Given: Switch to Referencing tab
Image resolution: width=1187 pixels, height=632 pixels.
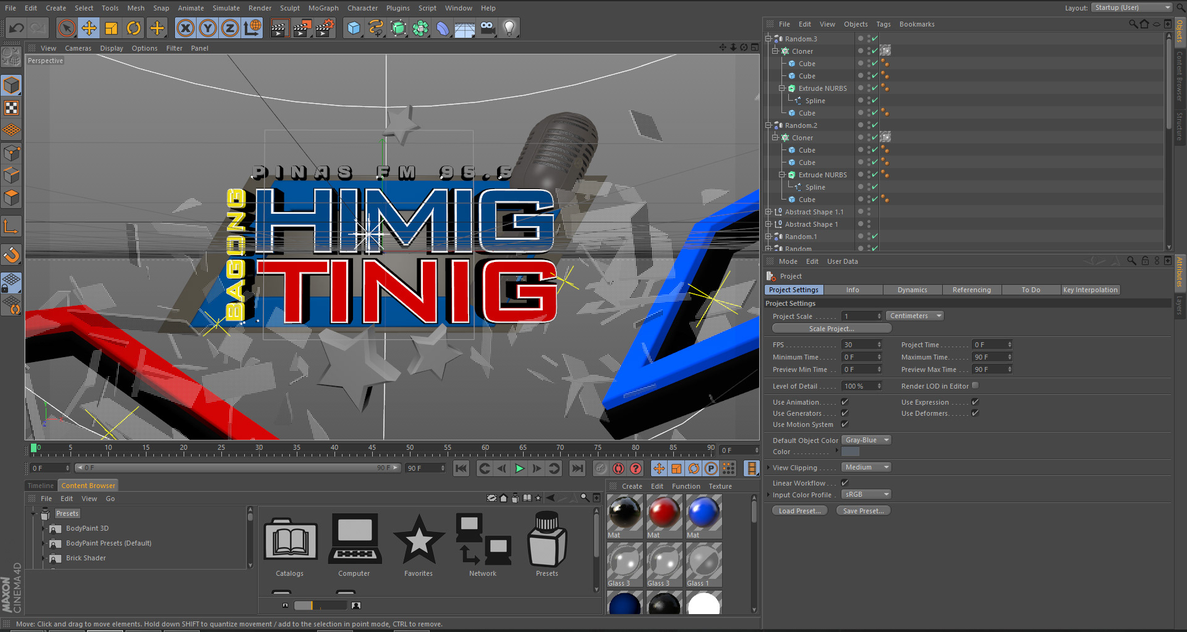Looking at the screenshot, I should tap(971, 290).
